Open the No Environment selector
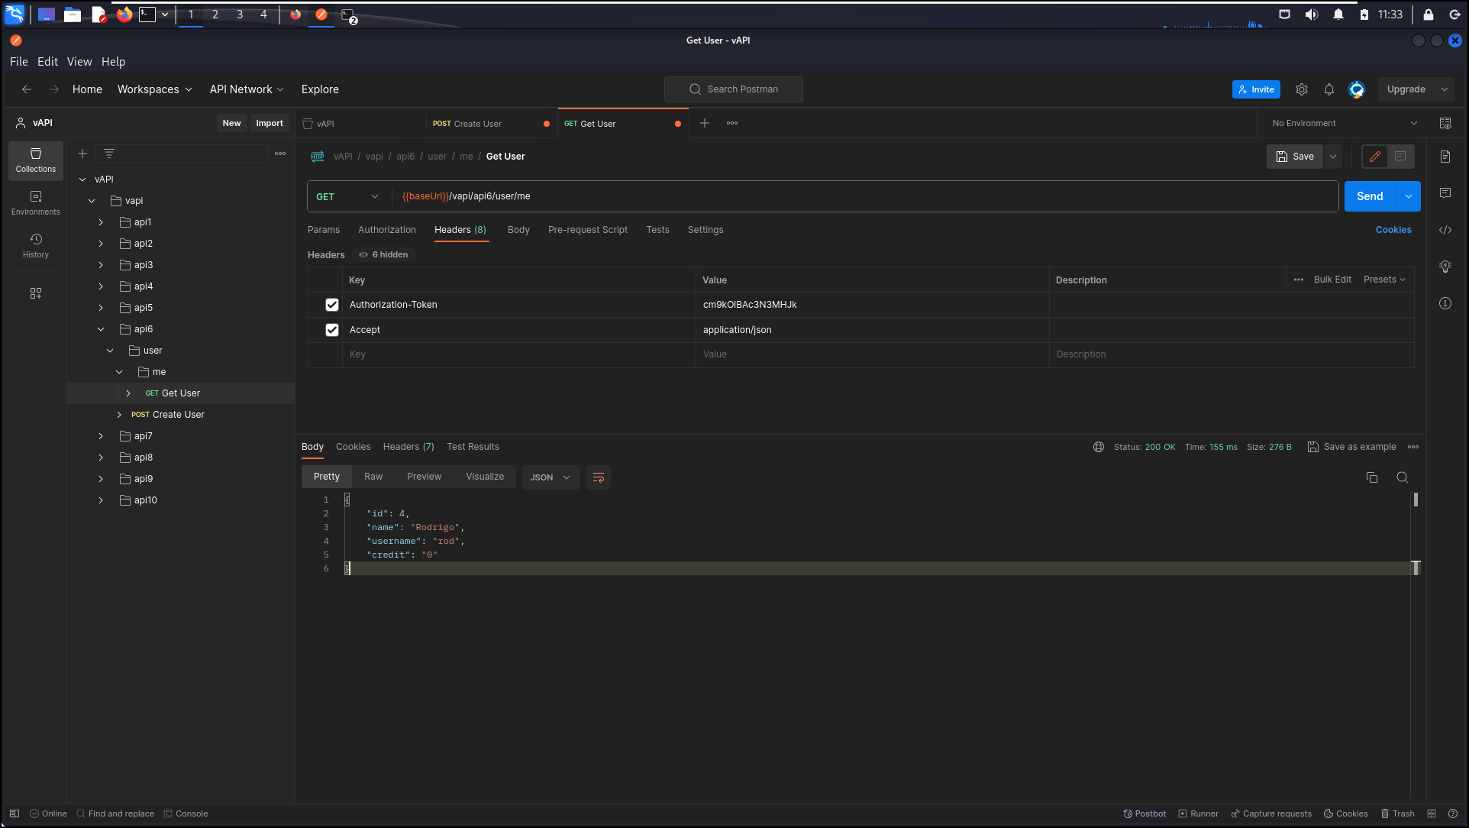The height and width of the screenshot is (828, 1469). coord(1345,123)
